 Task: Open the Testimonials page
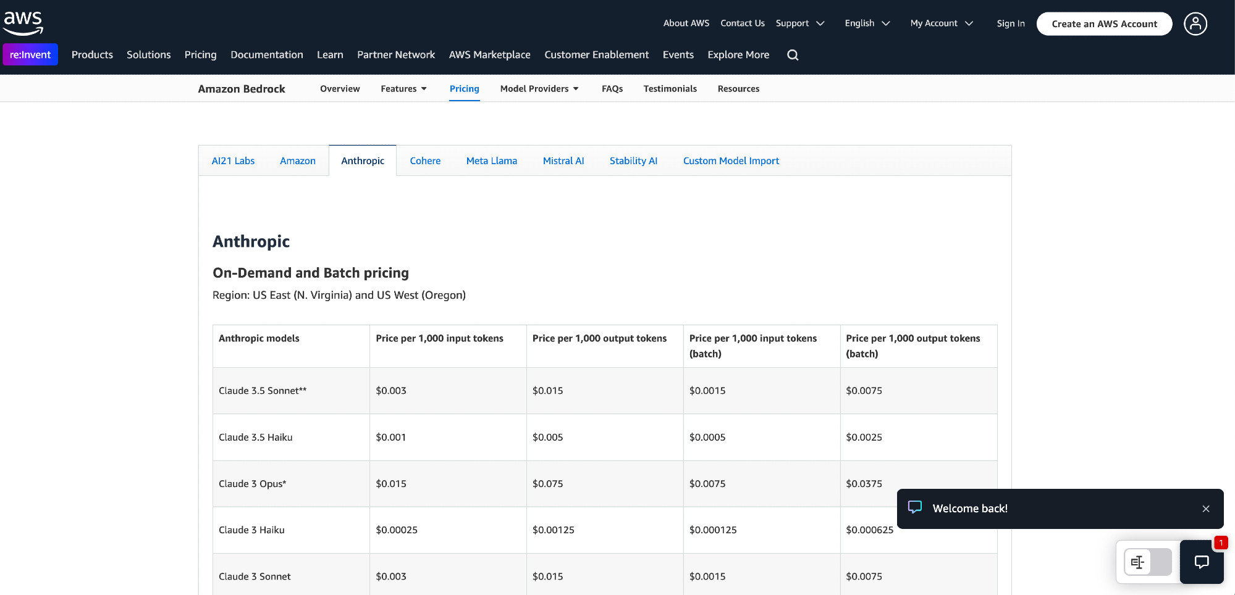click(x=670, y=89)
